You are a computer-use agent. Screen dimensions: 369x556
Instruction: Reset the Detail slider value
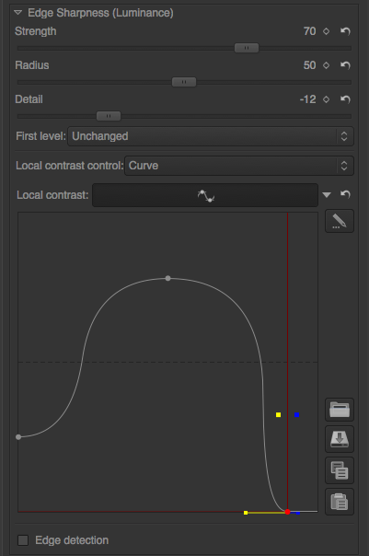[345, 99]
